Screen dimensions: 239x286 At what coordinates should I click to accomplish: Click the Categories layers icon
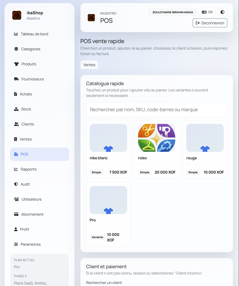(x=16, y=49)
